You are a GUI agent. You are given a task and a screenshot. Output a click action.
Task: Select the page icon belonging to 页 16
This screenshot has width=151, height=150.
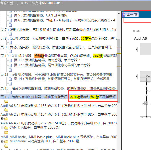point(10,92)
